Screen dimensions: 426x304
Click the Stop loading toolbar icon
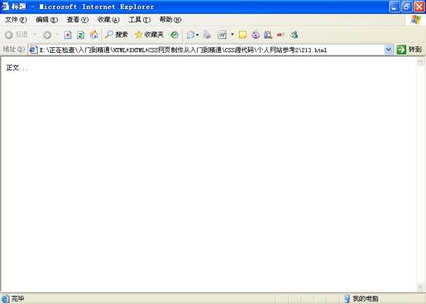click(68, 35)
